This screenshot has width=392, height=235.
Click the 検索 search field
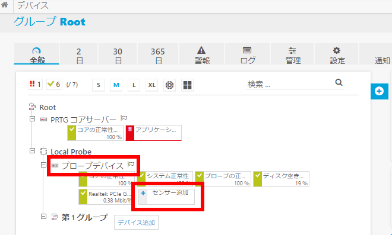(x=290, y=84)
